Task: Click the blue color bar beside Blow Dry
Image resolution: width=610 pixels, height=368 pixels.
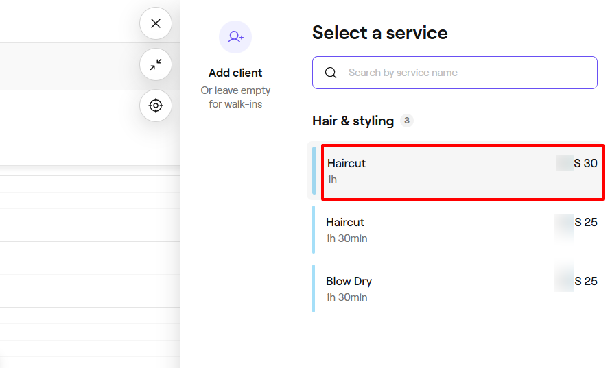Action: (x=314, y=289)
